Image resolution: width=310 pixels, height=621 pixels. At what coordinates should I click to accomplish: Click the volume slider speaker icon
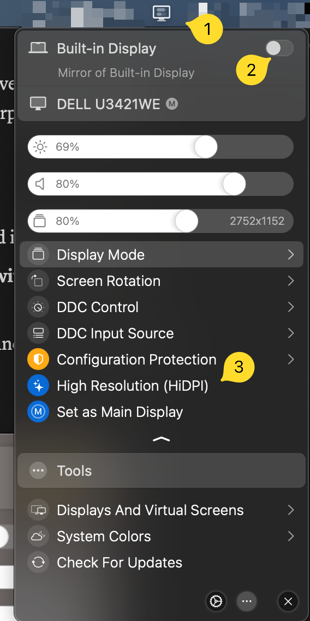pyautogui.click(x=40, y=184)
